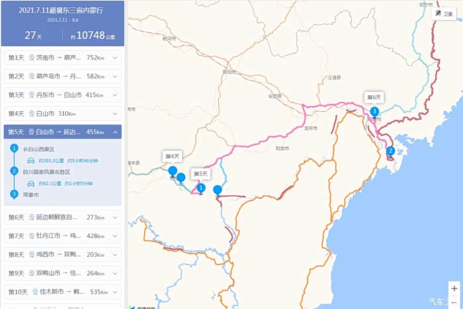Click the 第5天 map label
Image resolution: width=463 pixels, height=309 pixels.
(x=200, y=173)
